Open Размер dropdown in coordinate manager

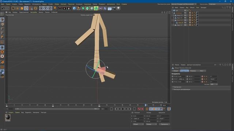[x=151, y=124]
